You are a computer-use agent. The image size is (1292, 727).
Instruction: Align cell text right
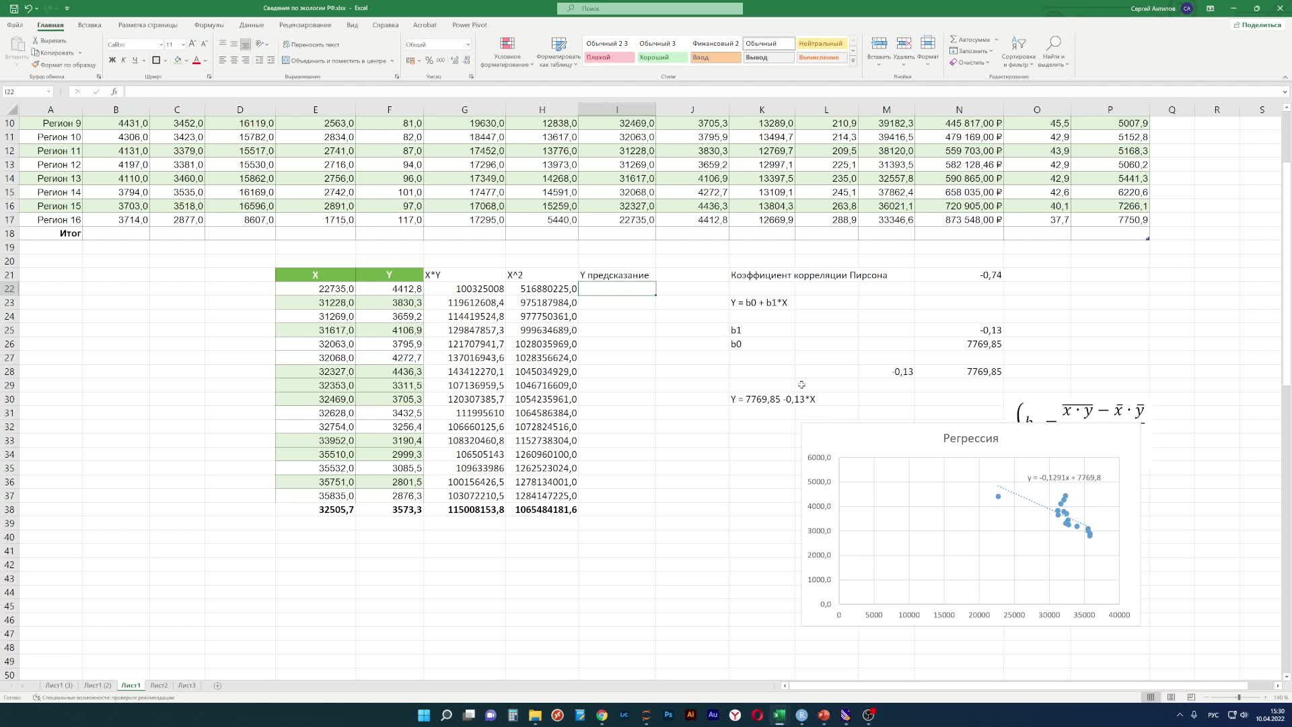246,60
